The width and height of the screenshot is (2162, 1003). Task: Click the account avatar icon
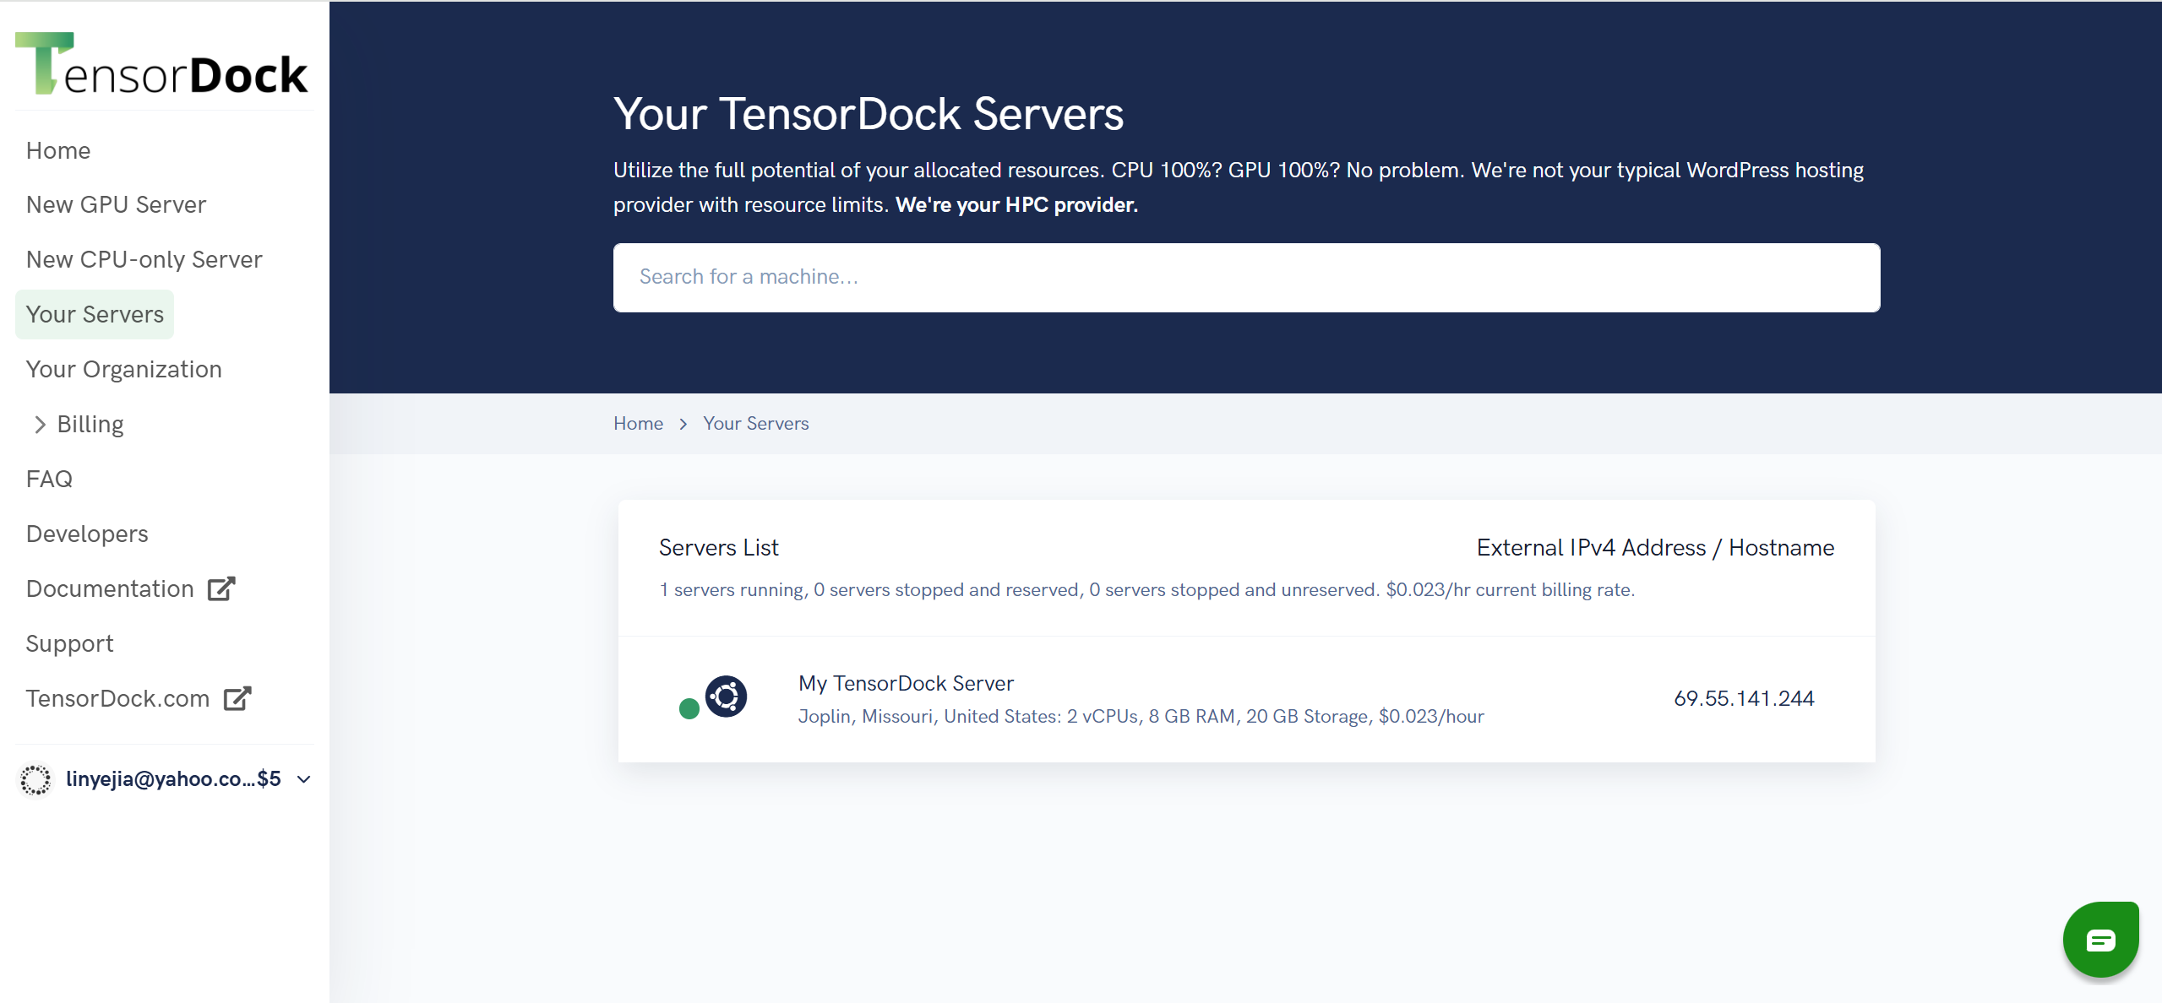tap(35, 779)
